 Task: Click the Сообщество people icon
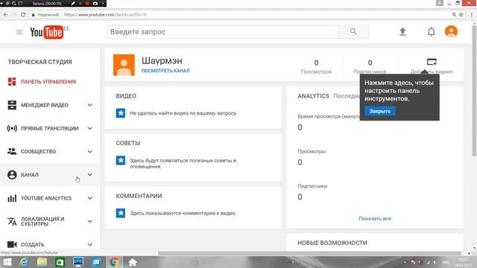tap(12, 151)
